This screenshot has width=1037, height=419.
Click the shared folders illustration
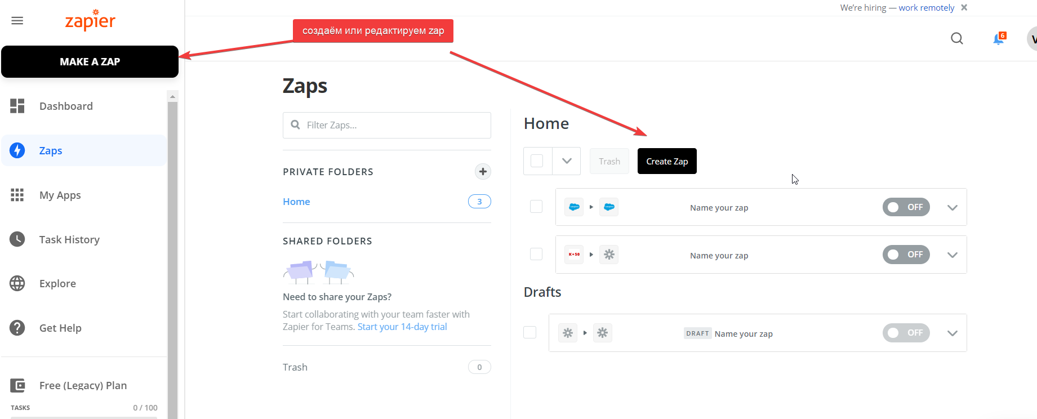(x=318, y=272)
